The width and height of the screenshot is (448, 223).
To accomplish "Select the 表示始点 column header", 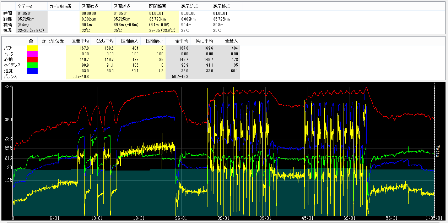I will (x=189, y=6).
